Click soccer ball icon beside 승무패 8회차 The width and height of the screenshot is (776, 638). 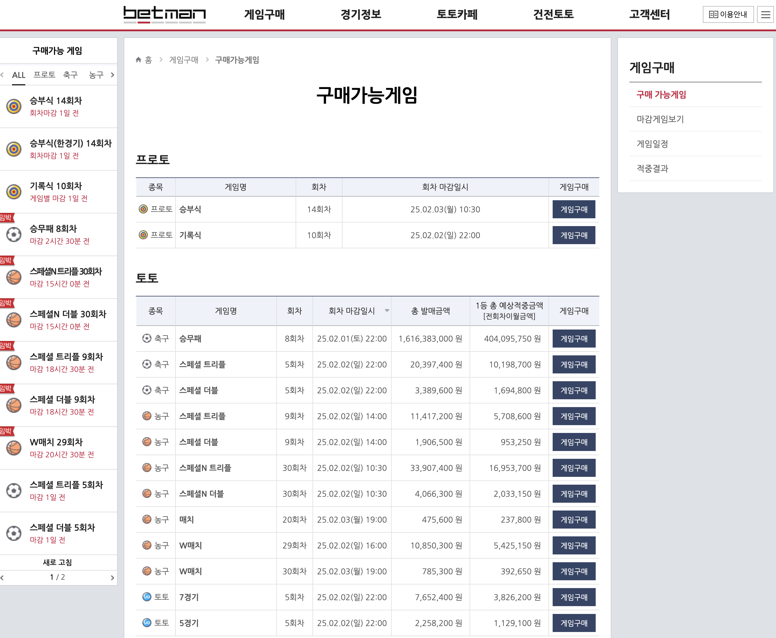[x=14, y=235]
